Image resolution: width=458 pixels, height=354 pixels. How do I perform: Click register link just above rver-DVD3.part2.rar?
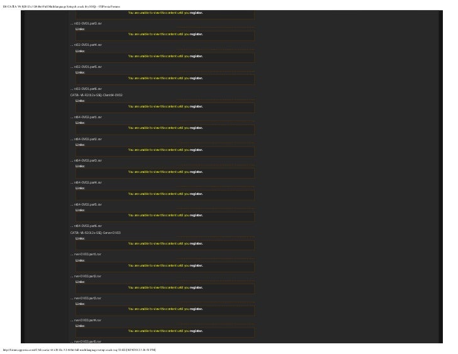[196, 265]
